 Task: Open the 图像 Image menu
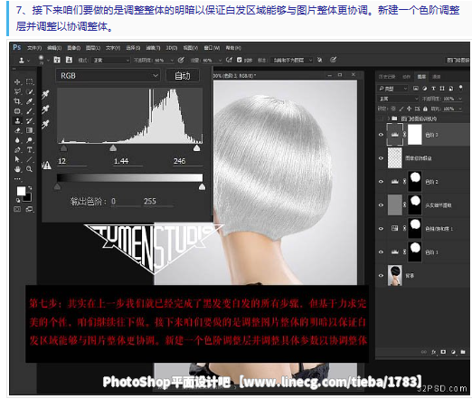tap(74, 48)
